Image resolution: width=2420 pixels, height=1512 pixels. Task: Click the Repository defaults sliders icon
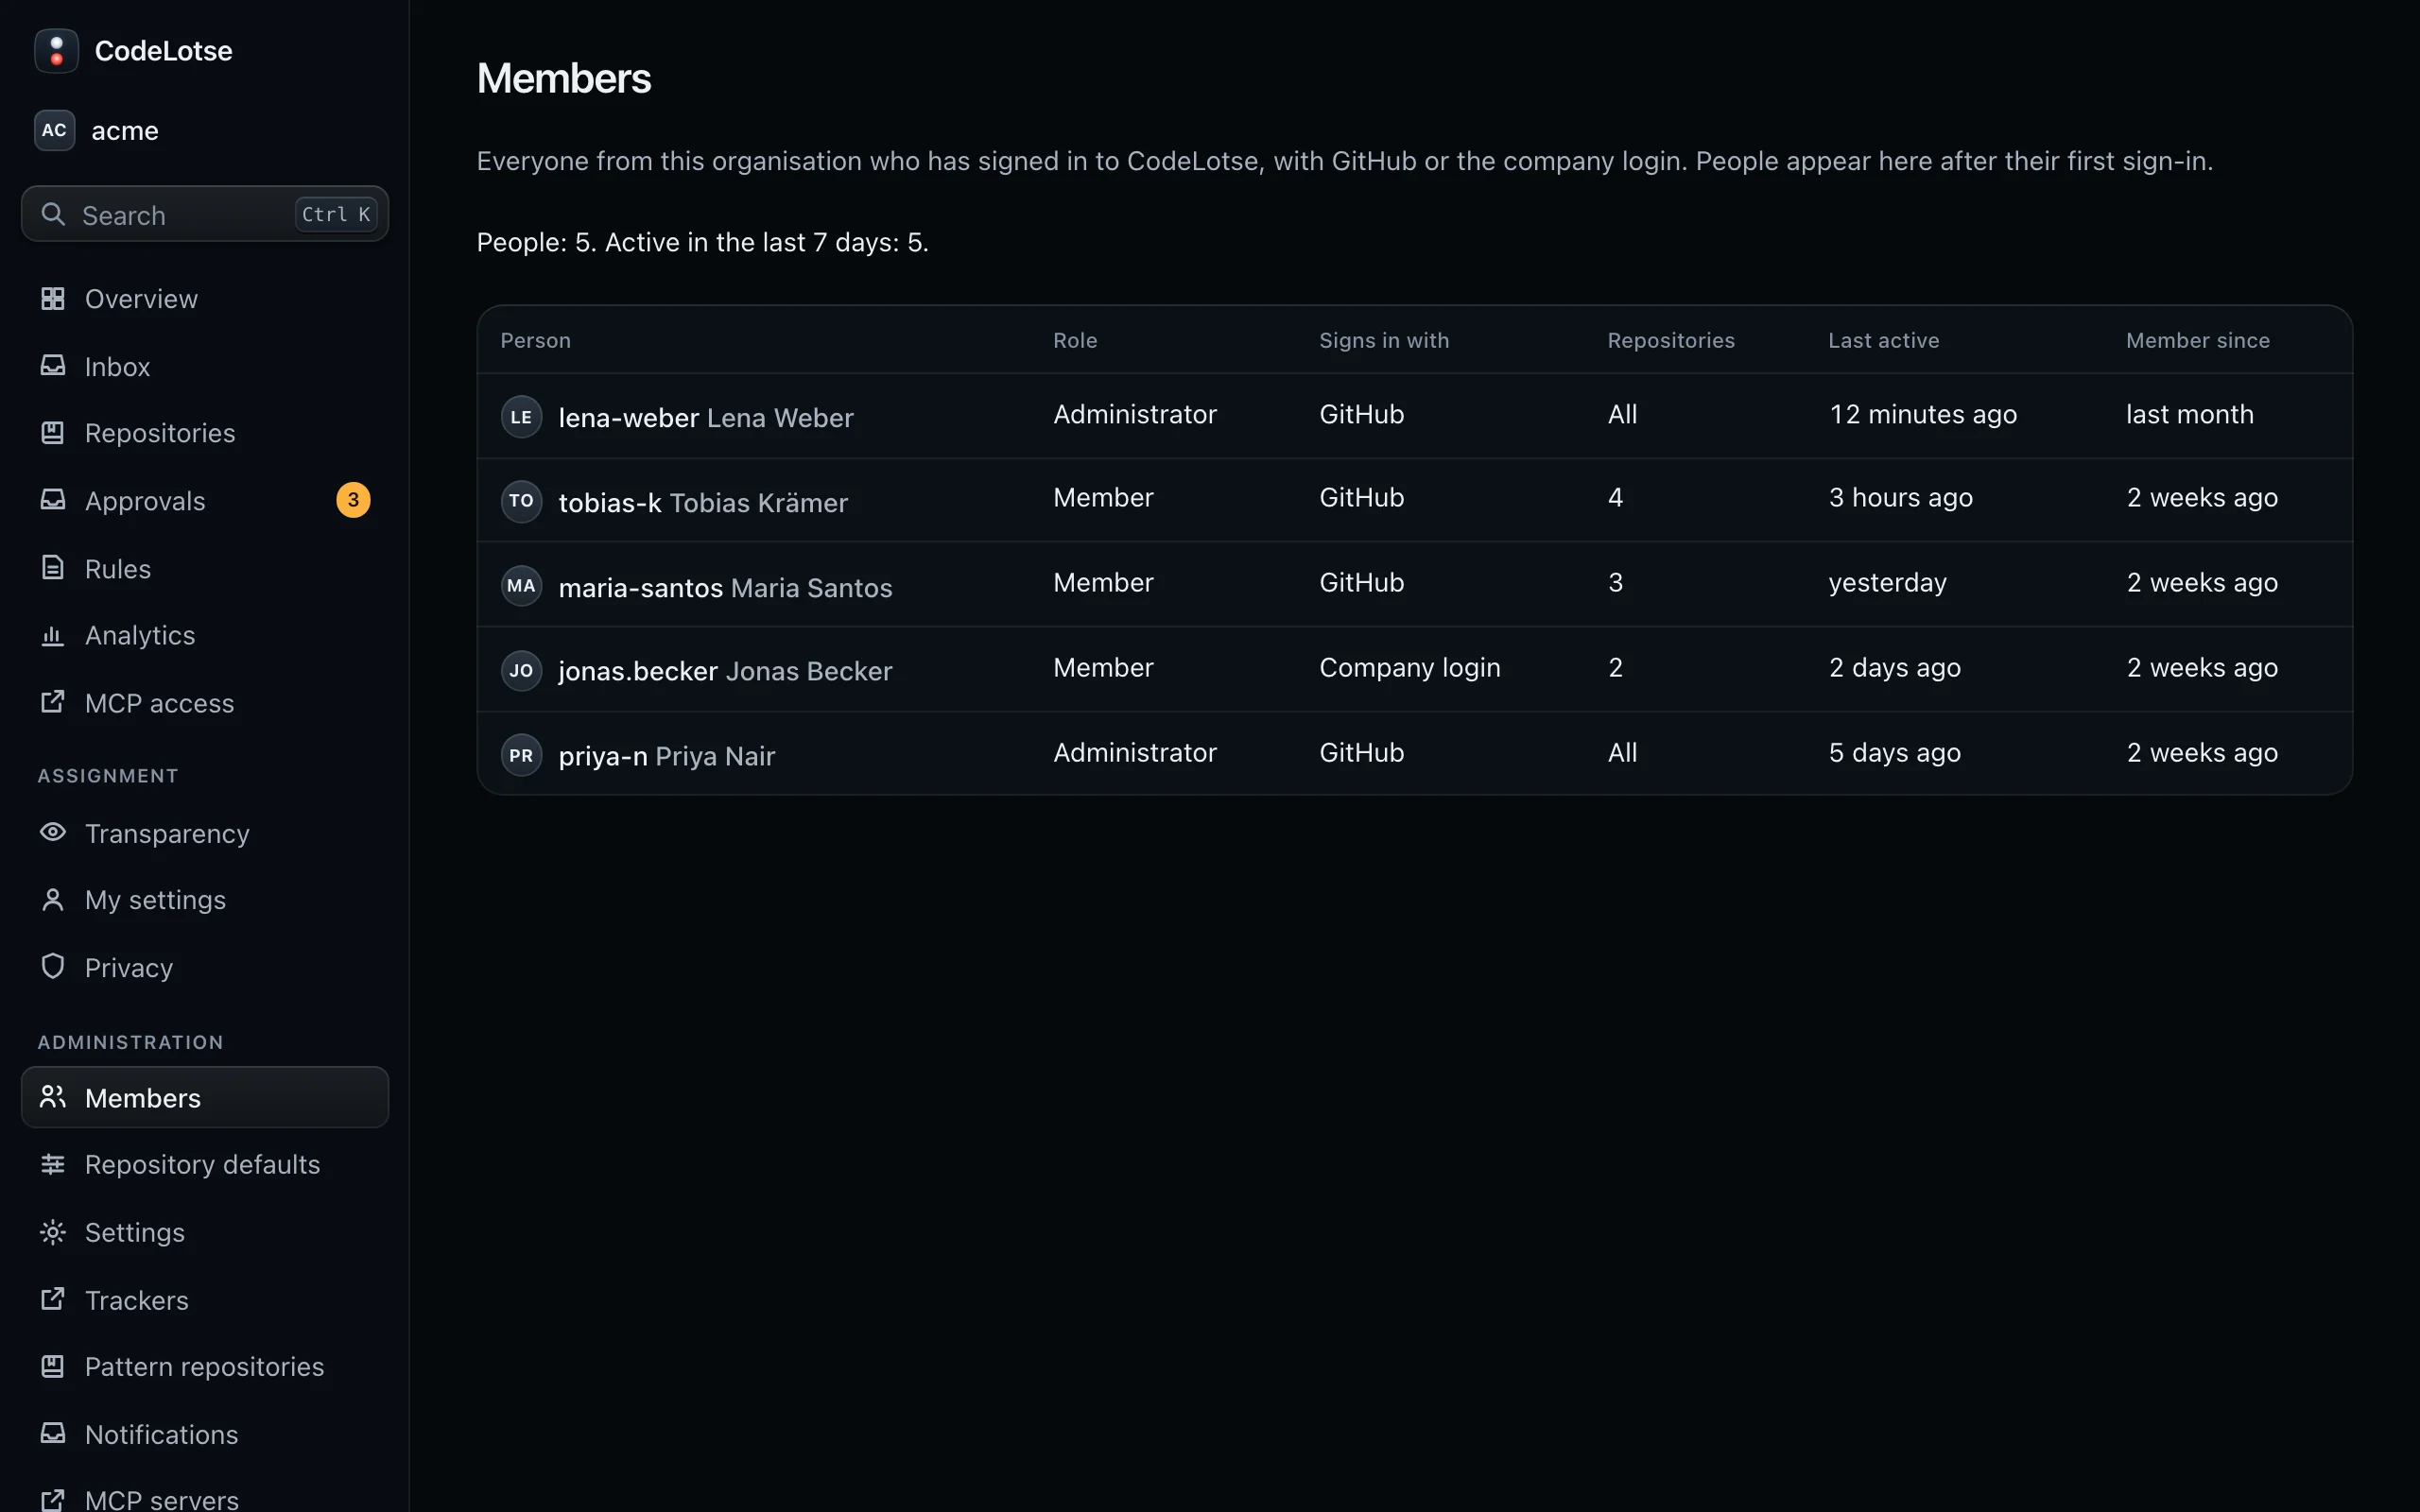pos(53,1164)
